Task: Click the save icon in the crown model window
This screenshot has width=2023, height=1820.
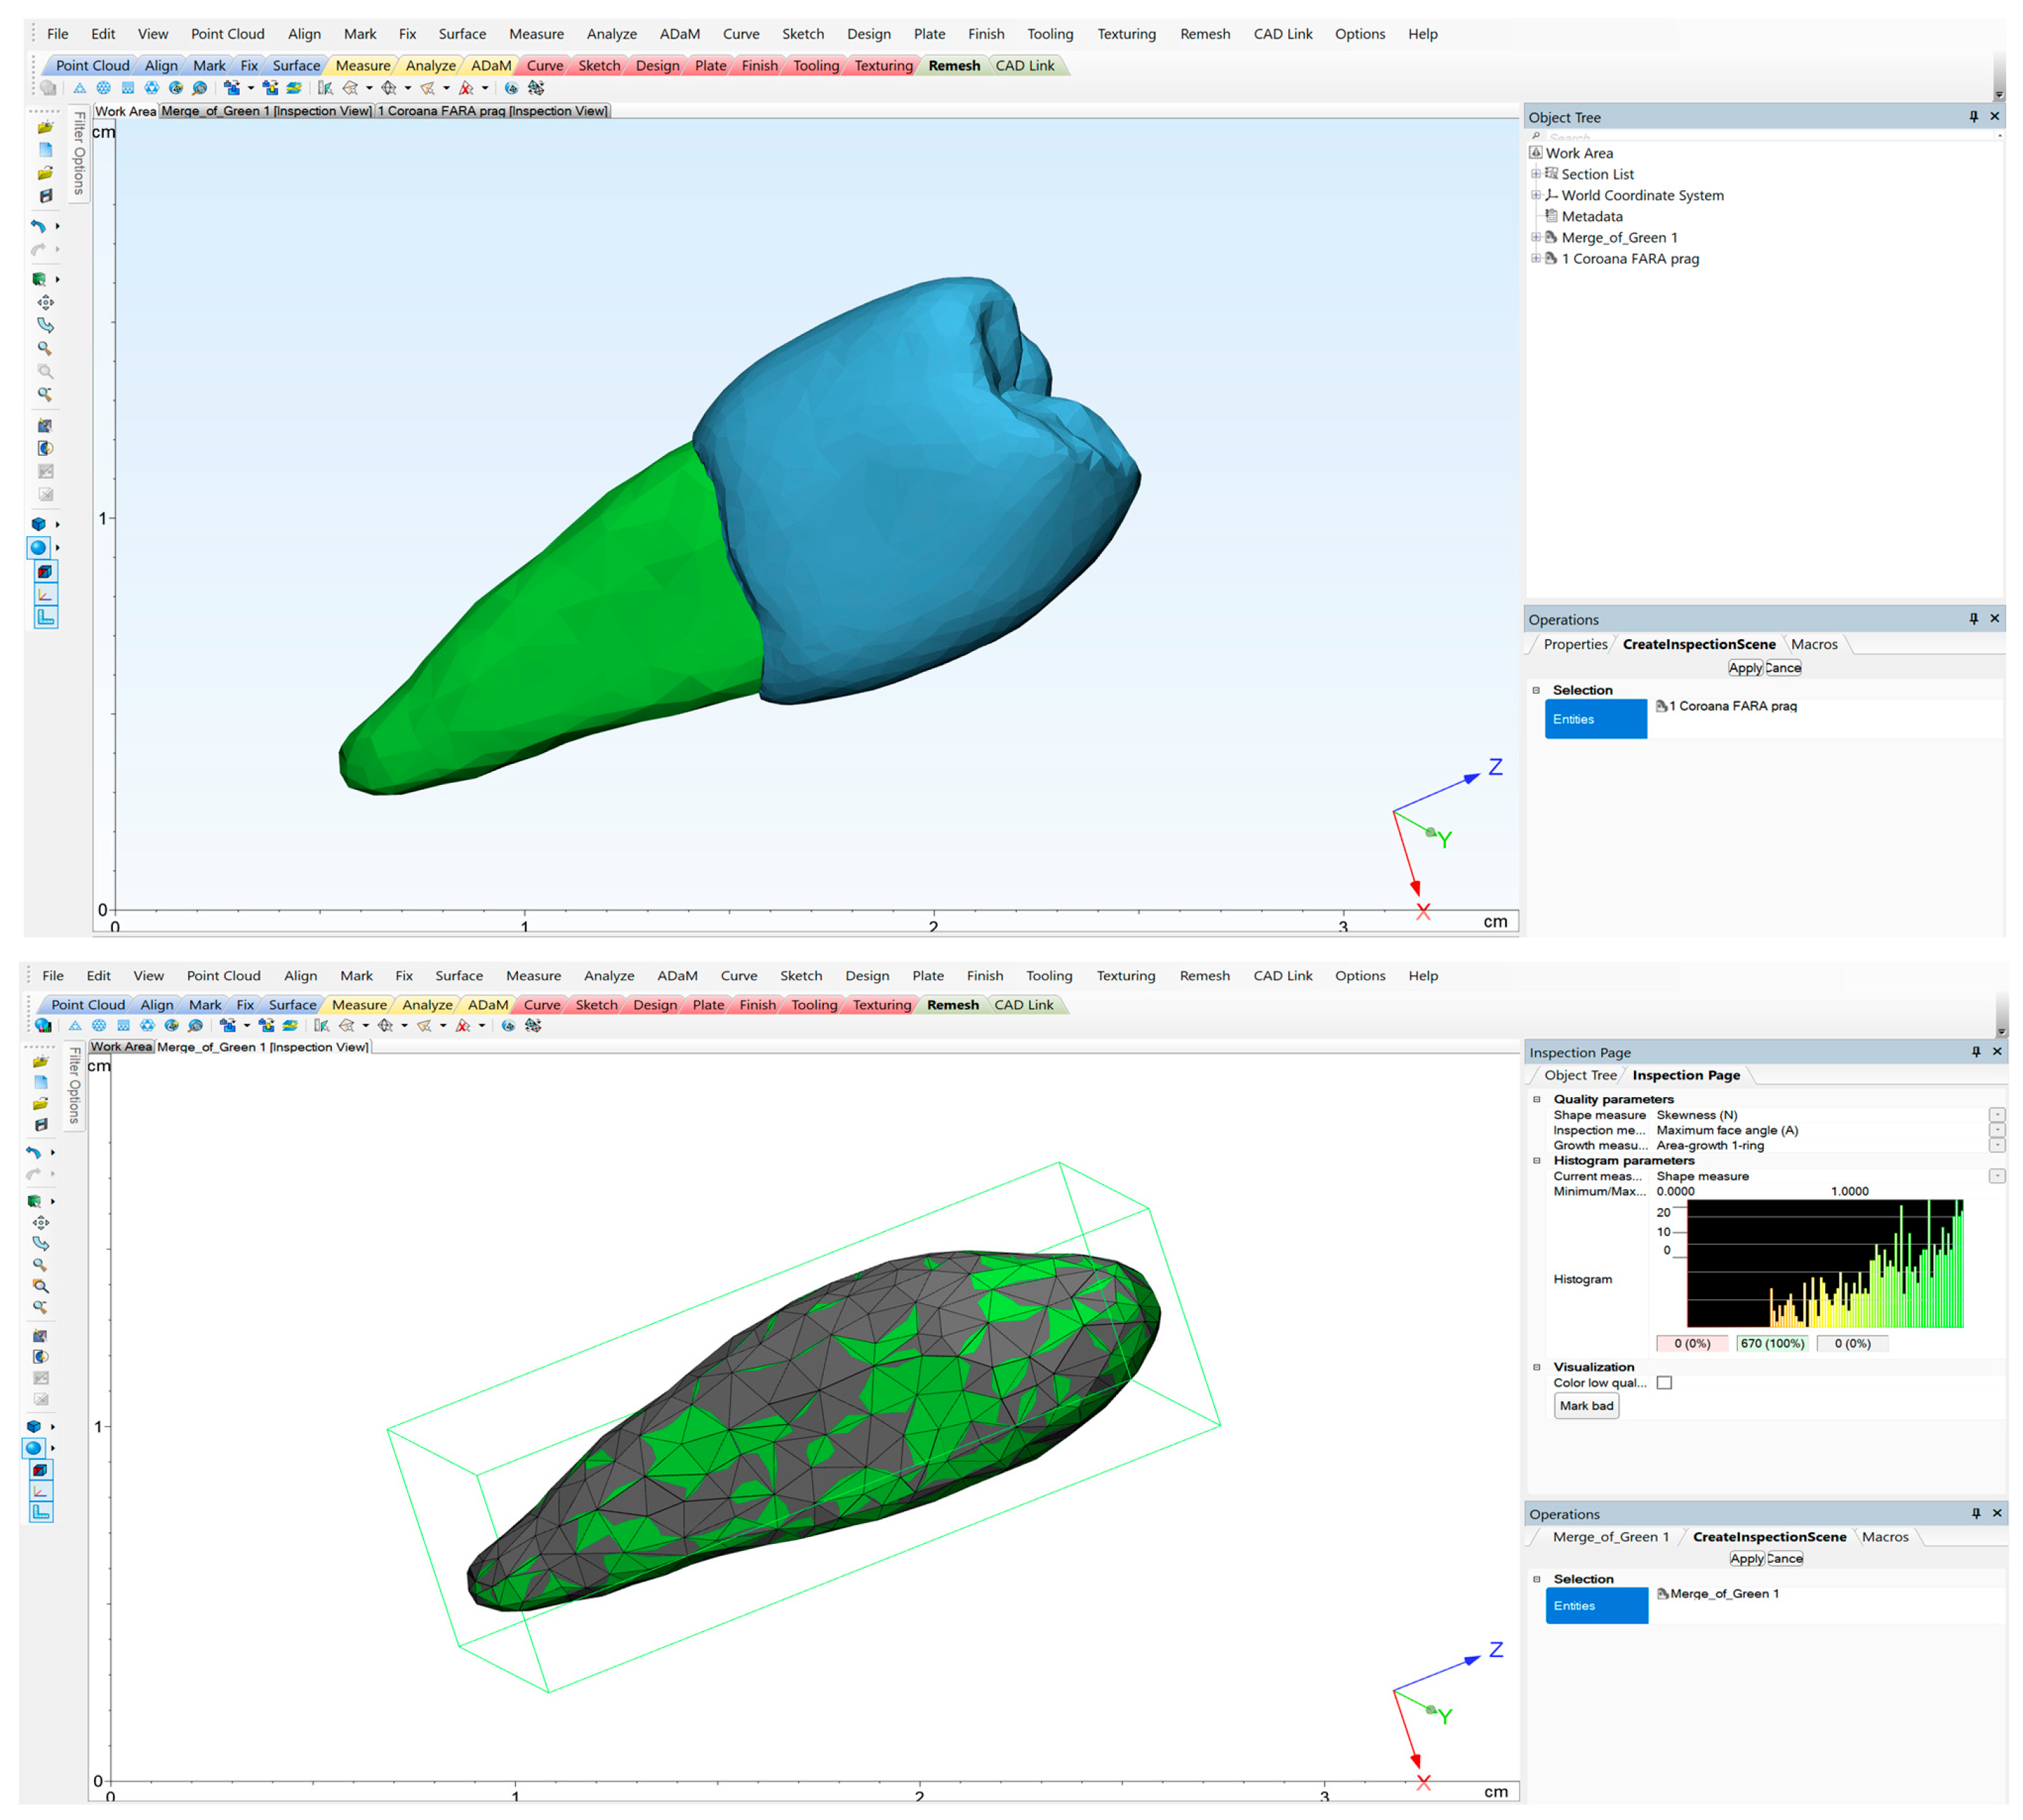Action: (x=45, y=196)
